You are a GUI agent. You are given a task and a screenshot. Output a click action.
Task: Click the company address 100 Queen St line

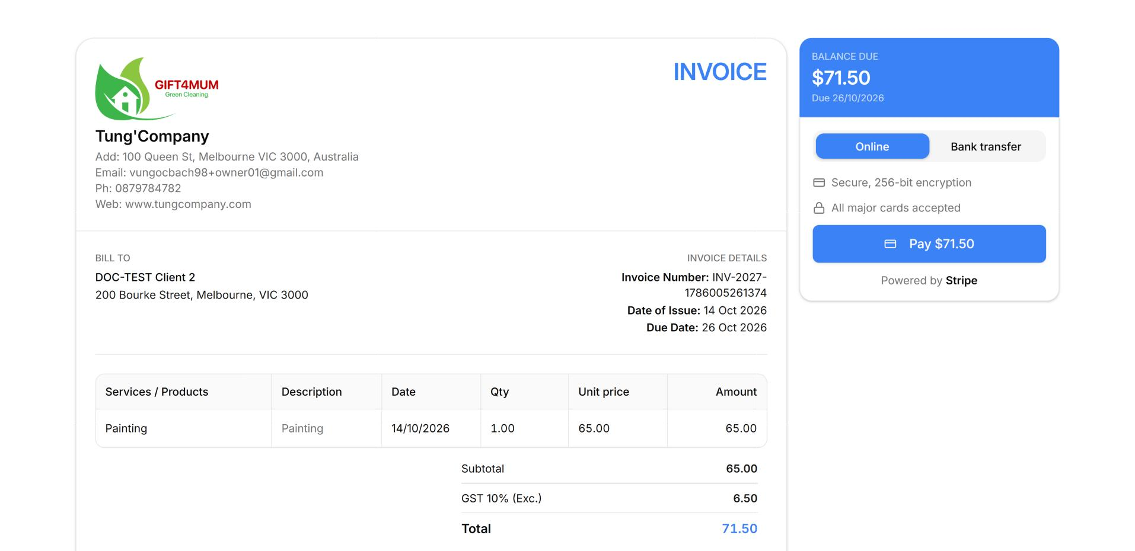[227, 156]
